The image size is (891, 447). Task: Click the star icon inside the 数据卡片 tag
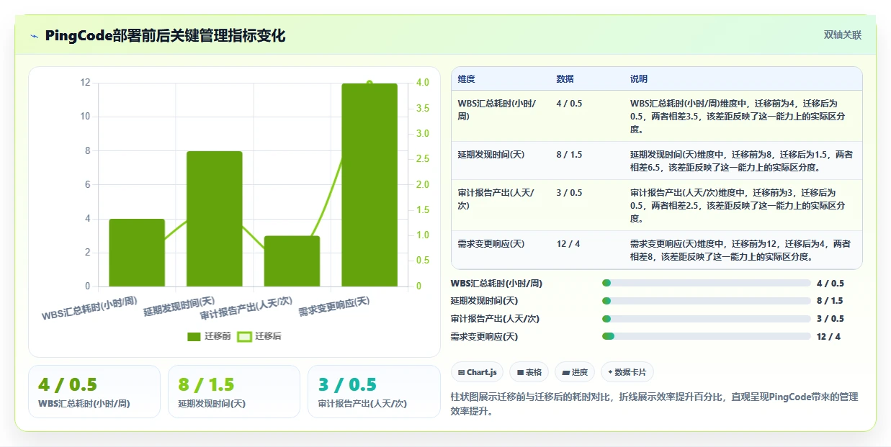tap(610, 372)
